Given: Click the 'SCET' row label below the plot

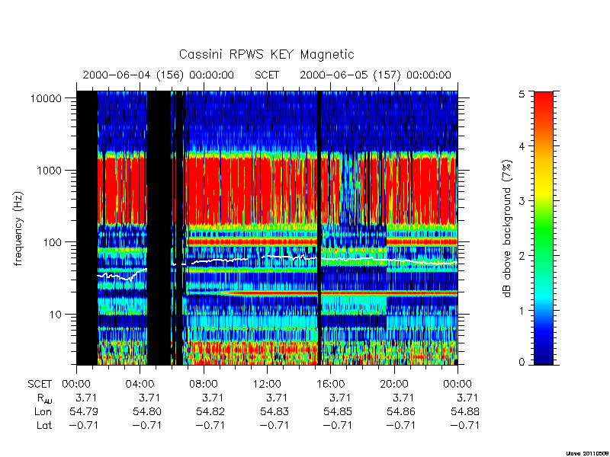Looking at the screenshot, I should (40, 384).
